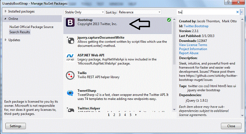Expand the Installed packages node
The image size is (246, 134).
pyautogui.click(x=6, y=11)
